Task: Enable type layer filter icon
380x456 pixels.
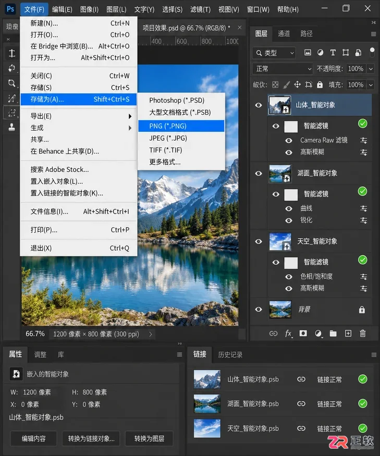Action: pos(333,53)
